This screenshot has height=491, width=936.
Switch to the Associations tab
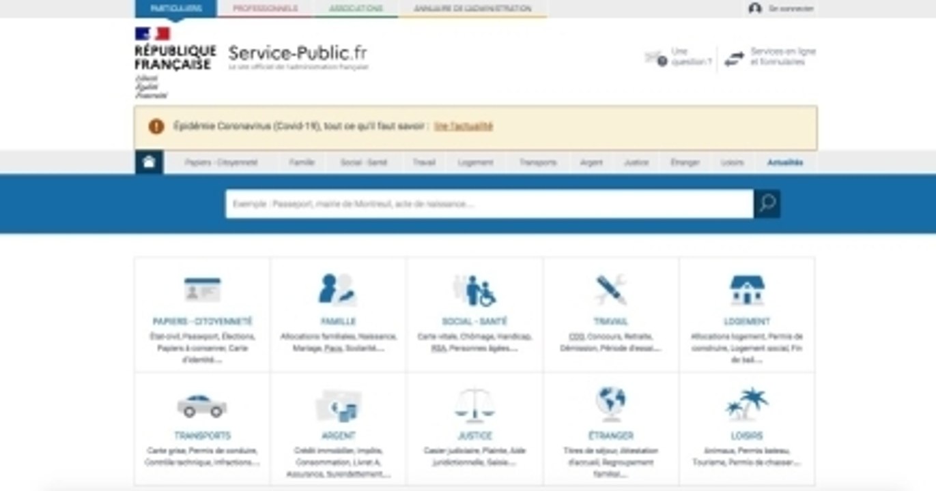pyautogui.click(x=356, y=9)
